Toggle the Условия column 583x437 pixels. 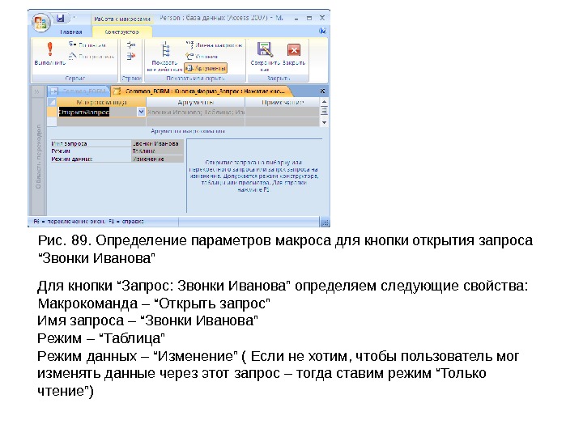[x=202, y=57]
